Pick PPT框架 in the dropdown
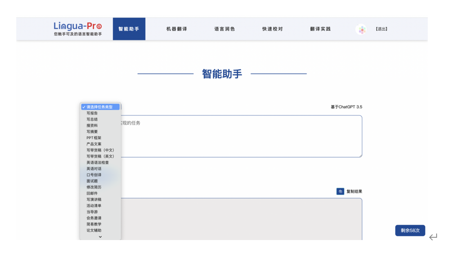Viewport: 451px width, 254px height. click(x=94, y=138)
